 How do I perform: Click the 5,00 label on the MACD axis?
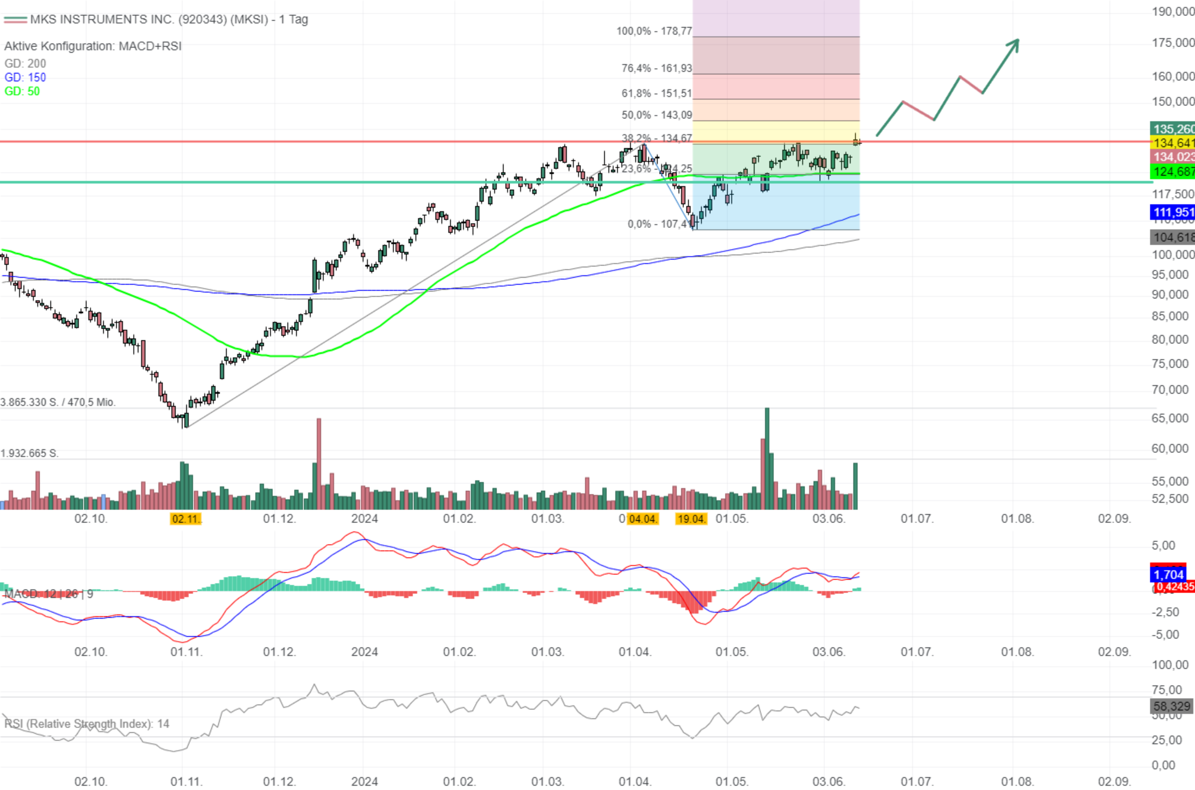point(1163,546)
